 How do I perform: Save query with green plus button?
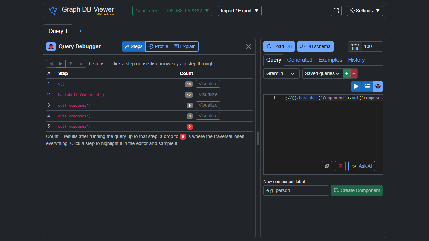347,73
